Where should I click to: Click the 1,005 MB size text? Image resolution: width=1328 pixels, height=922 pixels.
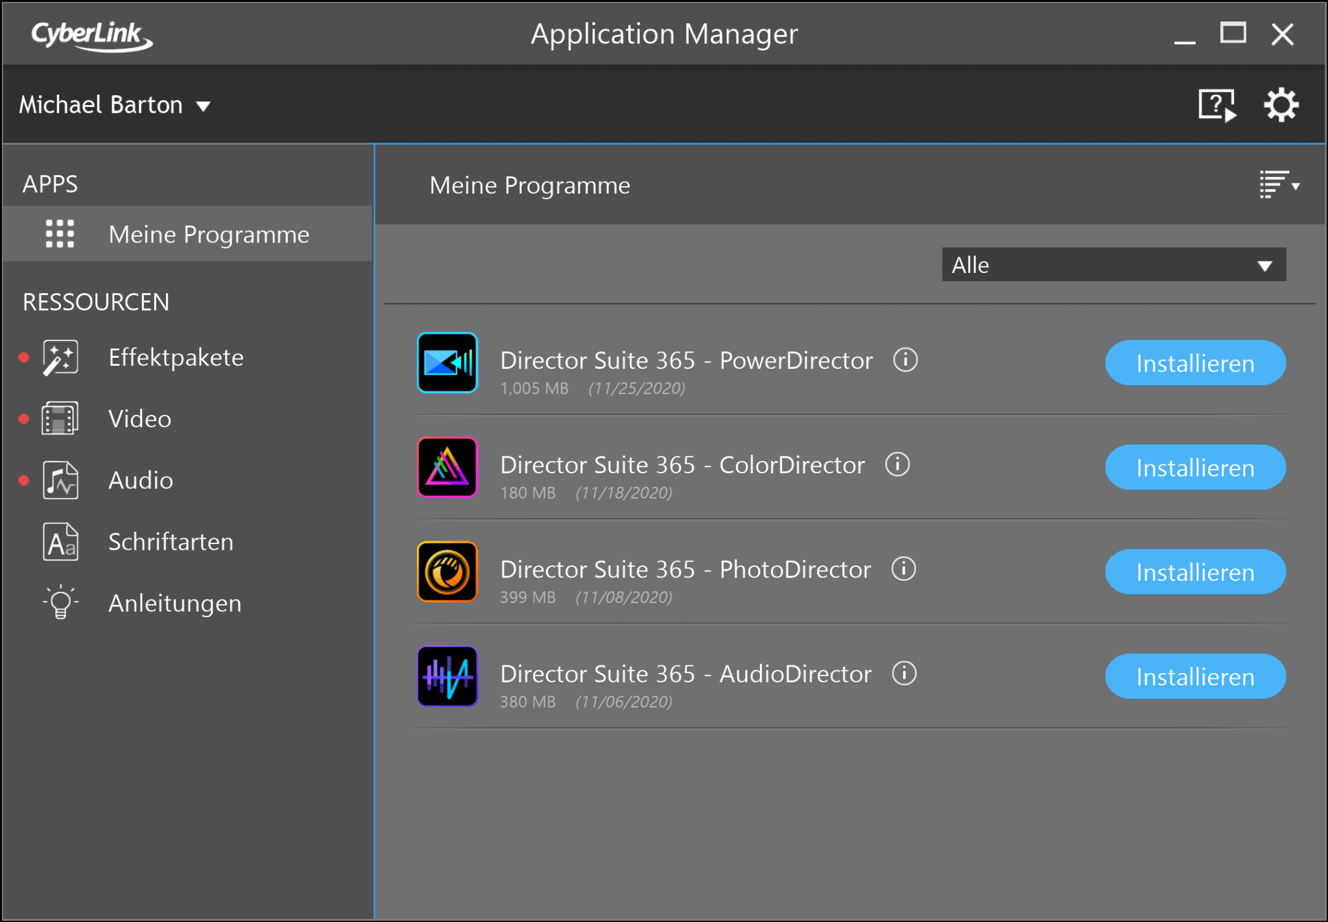pyautogui.click(x=534, y=388)
